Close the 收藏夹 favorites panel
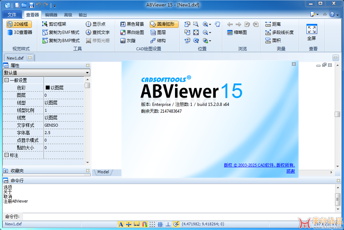Image resolution: width=344 pixels, height=230 pixels. [88, 171]
